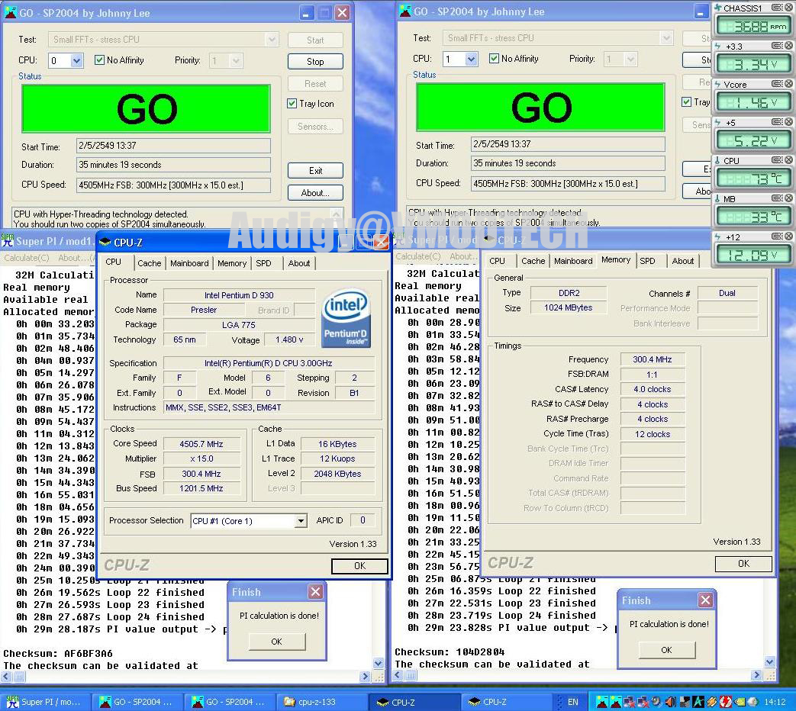Click OK in right Finish dialog
The image size is (796, 711).
666,650
